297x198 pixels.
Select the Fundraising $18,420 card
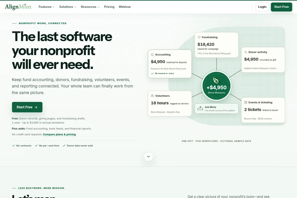pyautogui.click(x=217, y=45)
